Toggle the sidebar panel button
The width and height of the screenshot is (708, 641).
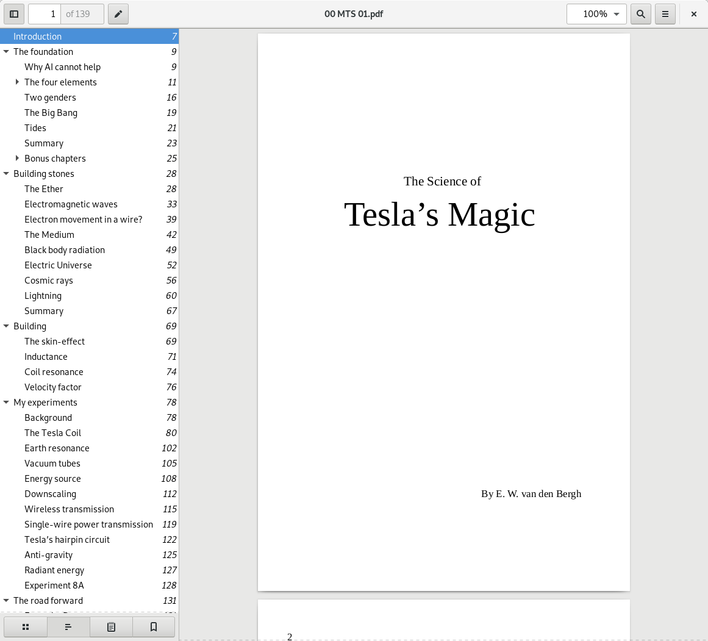coord(14,14)
